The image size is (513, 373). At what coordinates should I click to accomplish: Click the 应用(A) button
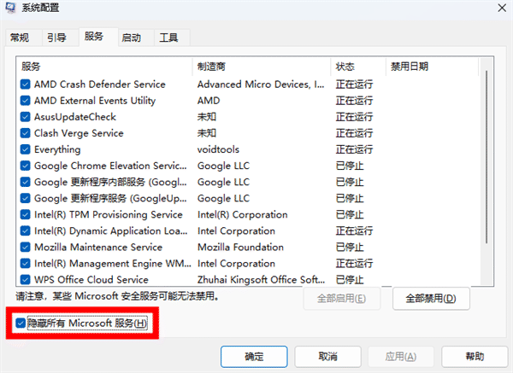pyautogui.click(x=401, y=357)
